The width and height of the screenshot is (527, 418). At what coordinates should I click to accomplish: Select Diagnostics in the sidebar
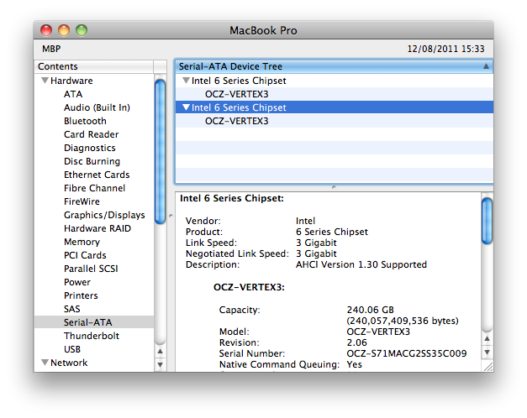(x=90, y=148)
